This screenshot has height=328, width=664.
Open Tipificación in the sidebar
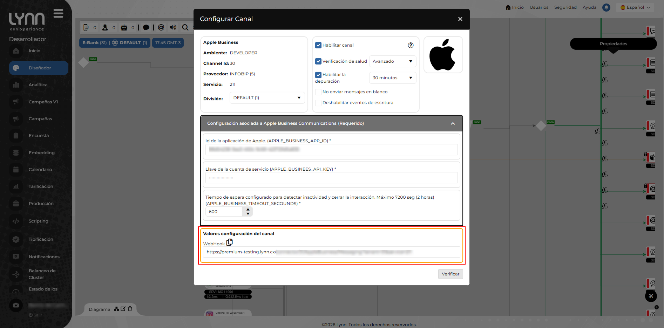41,239
